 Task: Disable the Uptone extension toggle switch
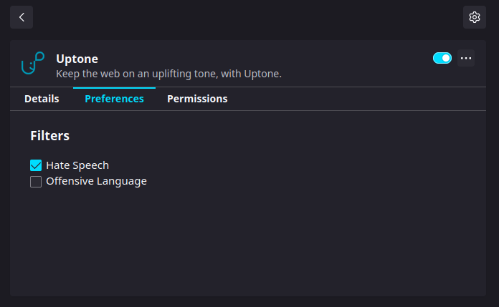pyautogui.click(x=442, y=58)
